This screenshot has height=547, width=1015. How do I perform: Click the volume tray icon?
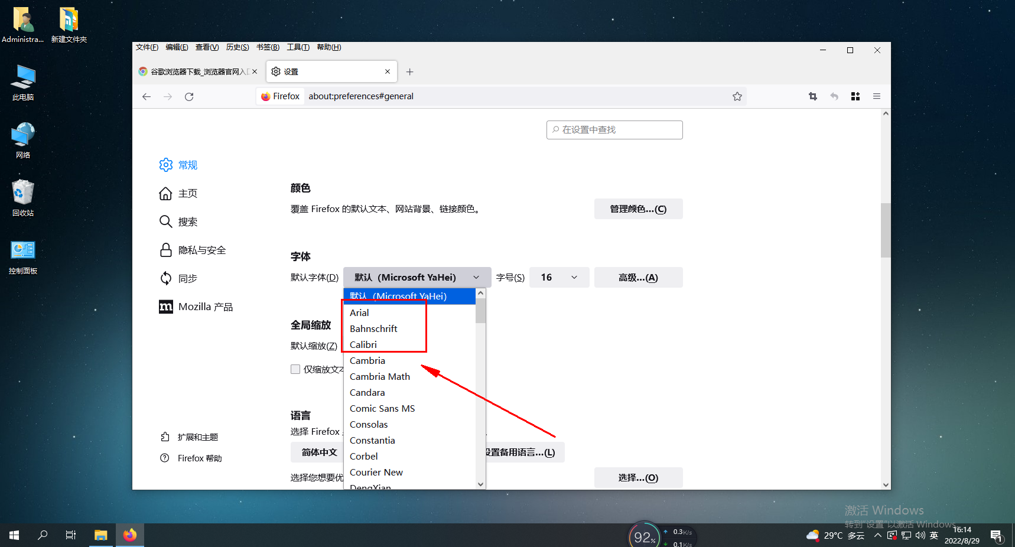coord(920,536)
